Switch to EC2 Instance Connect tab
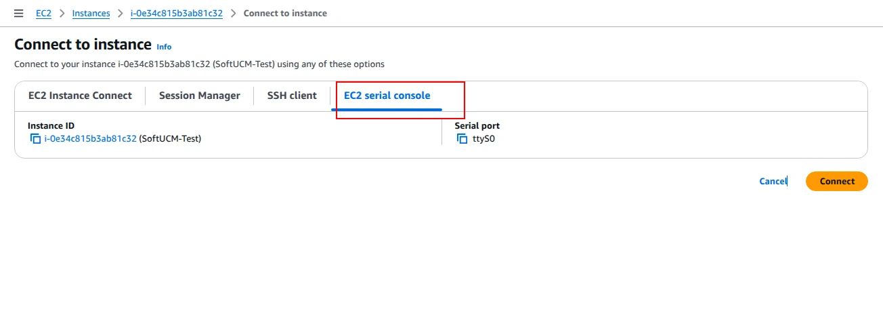 [80, 96]
